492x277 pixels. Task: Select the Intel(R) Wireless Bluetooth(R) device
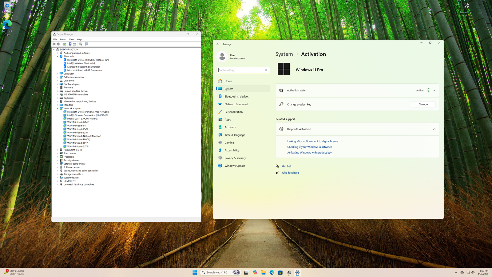tap(81, 63)
